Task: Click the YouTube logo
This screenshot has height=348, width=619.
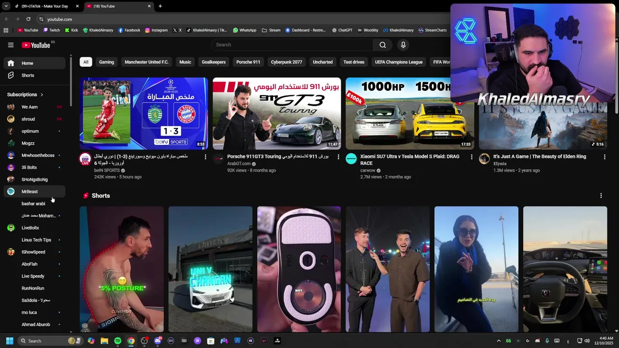Action: (x=36, y=45)
